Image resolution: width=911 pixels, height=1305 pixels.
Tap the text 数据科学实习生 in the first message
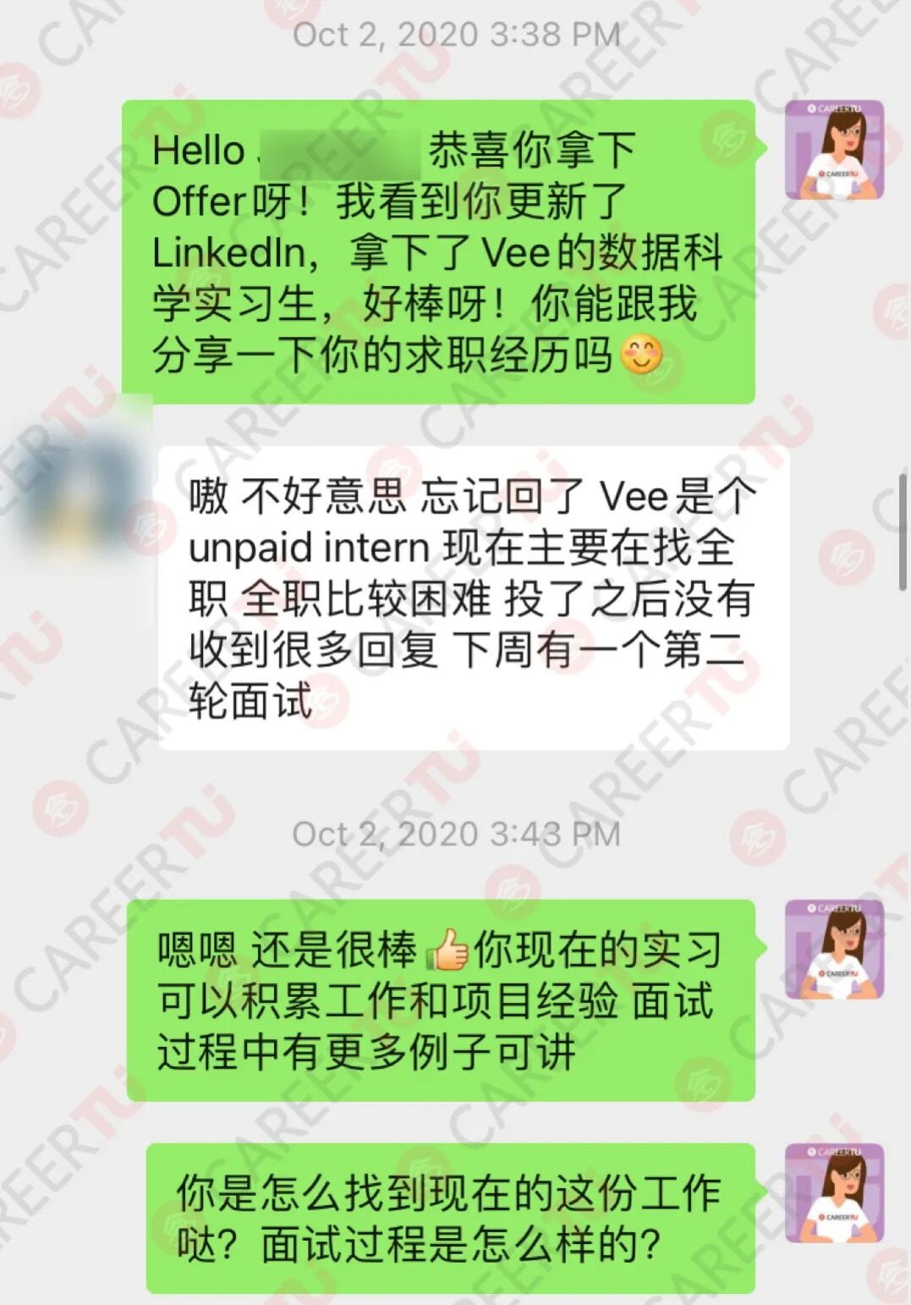pyautogui.click(x=437, y=278)
